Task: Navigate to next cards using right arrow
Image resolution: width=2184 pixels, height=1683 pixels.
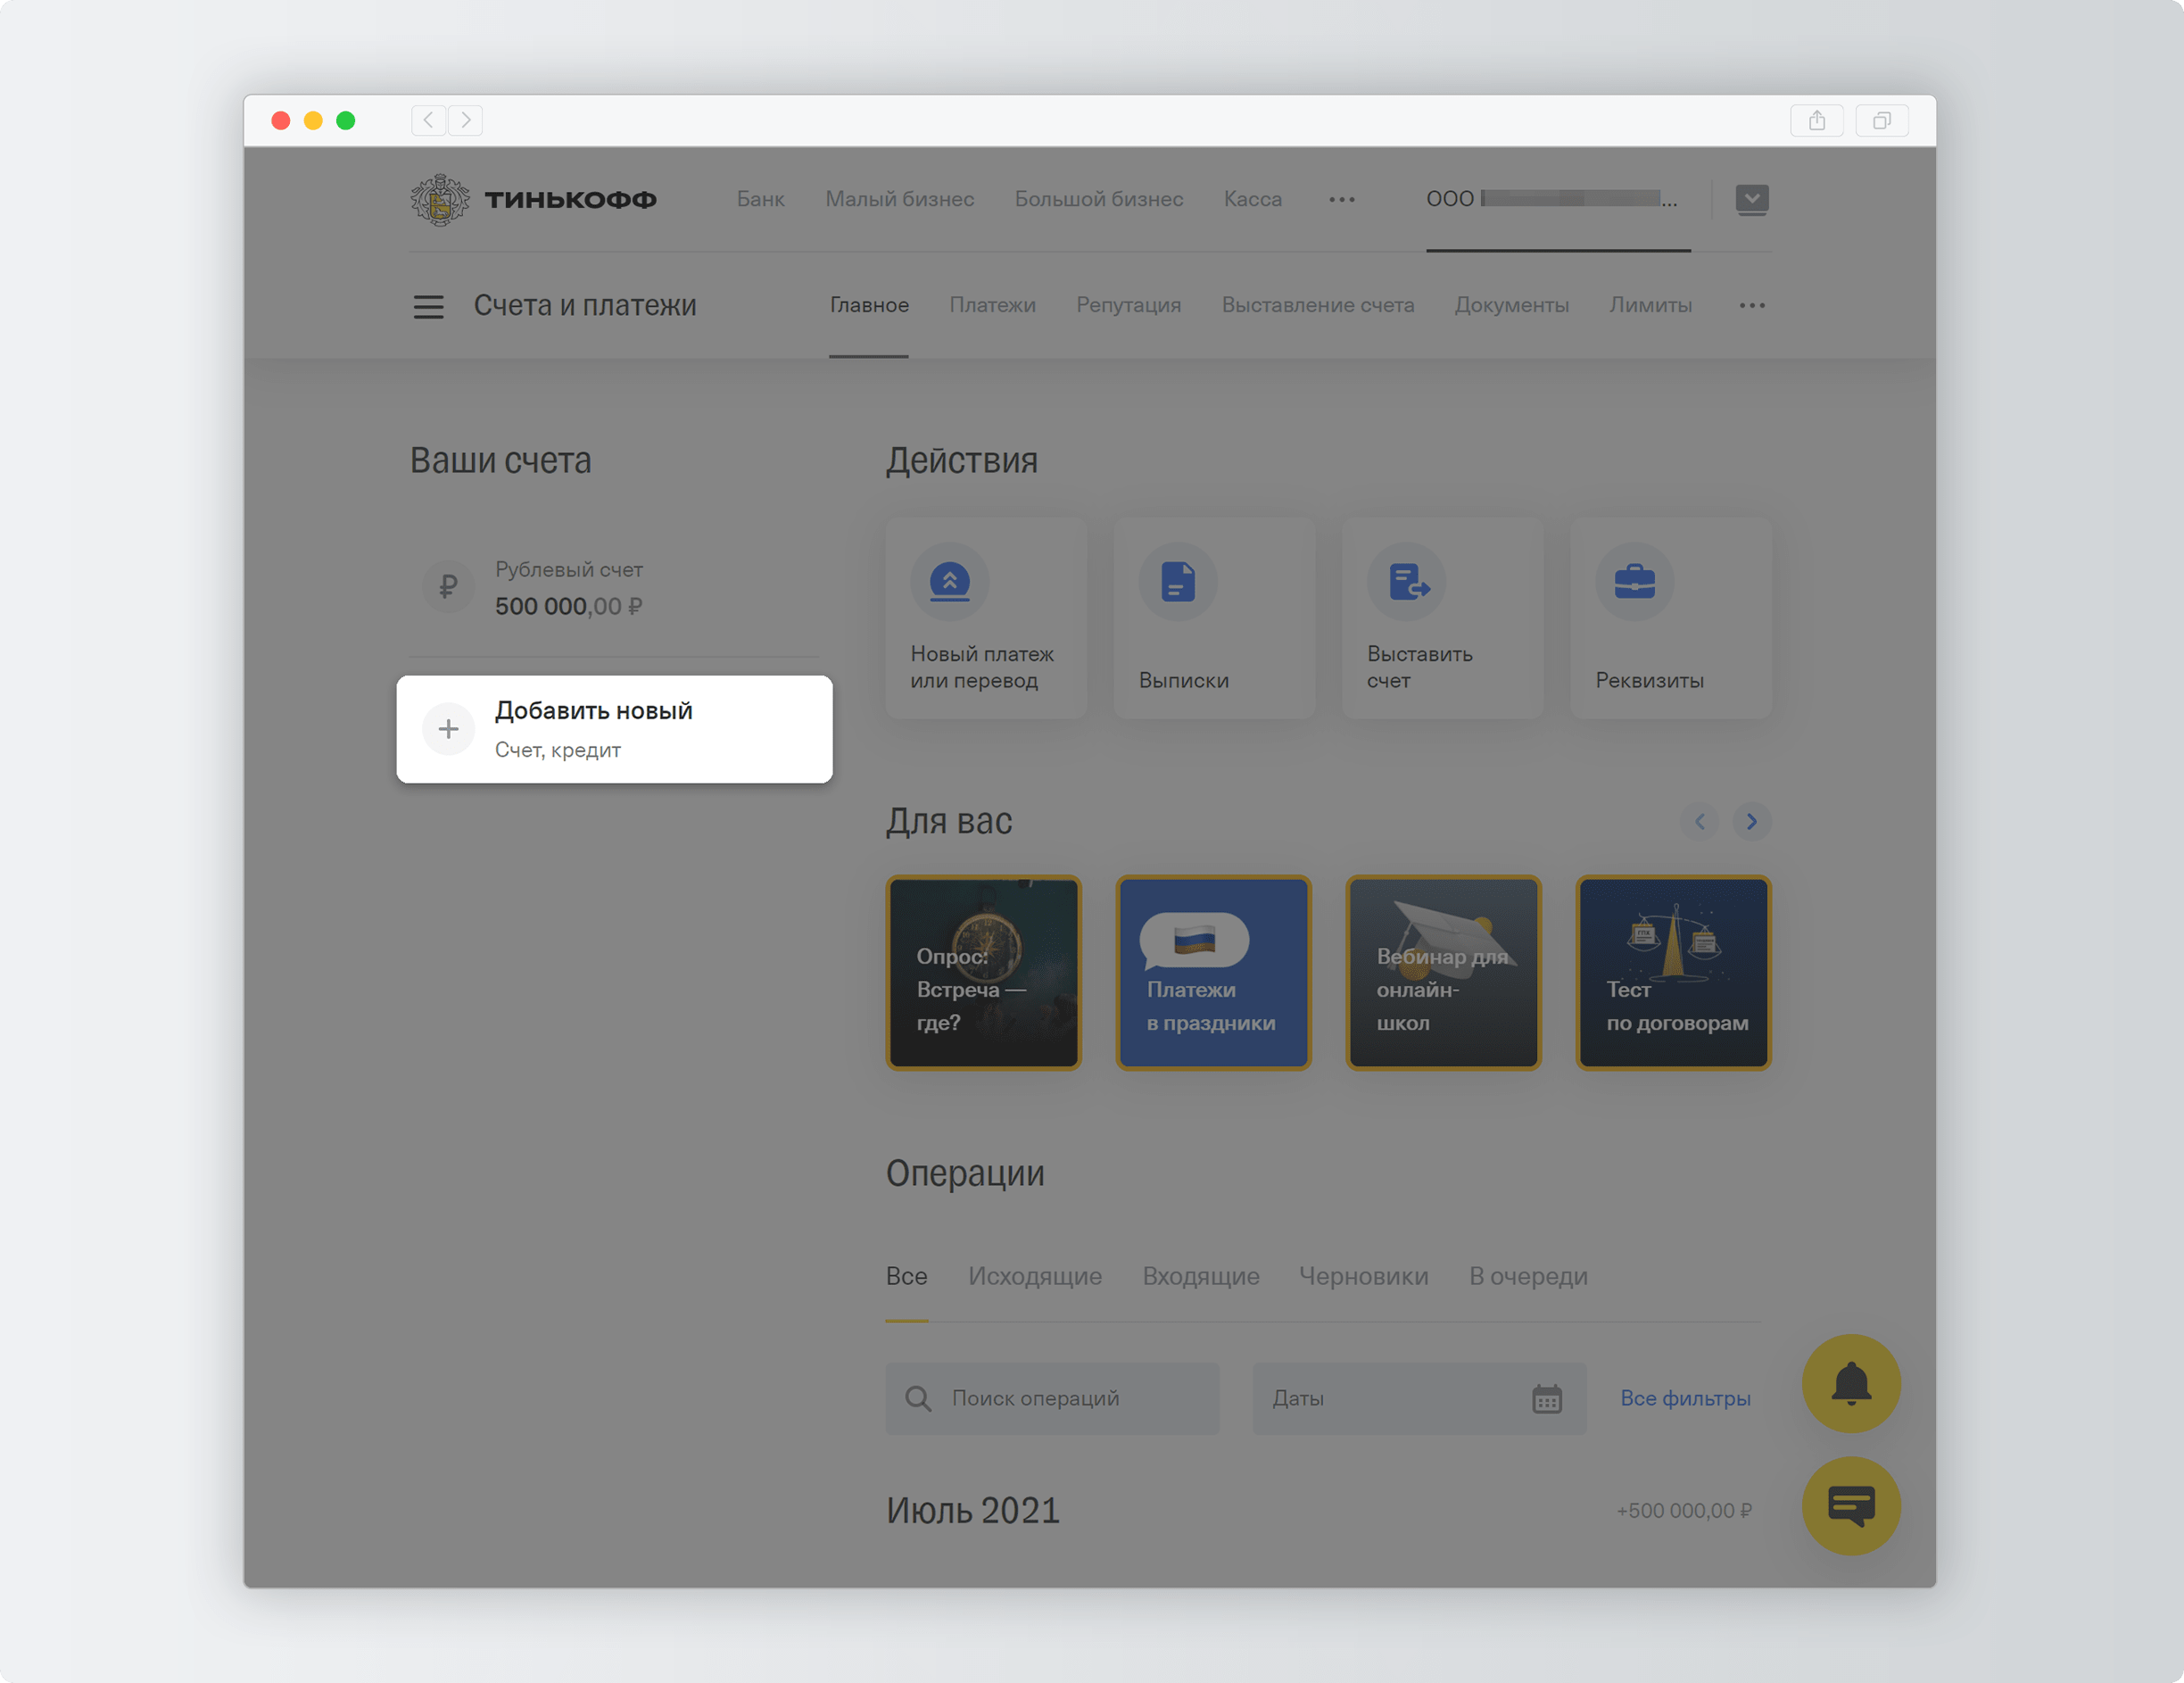Action: point(1751,818)
